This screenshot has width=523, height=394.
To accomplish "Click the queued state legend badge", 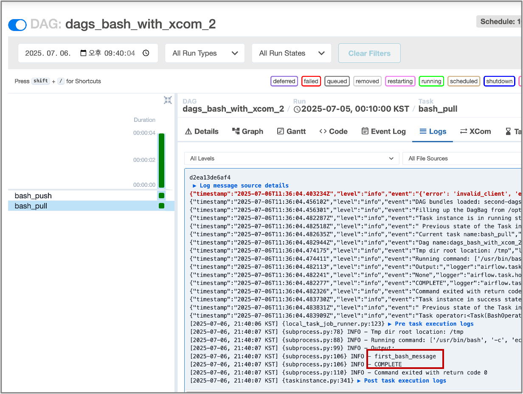I will [337, 81].
